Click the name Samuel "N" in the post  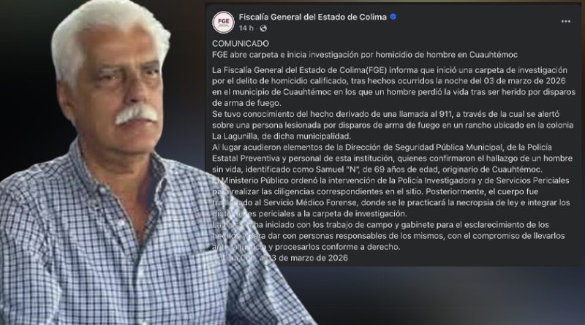[x=337, y=169]
